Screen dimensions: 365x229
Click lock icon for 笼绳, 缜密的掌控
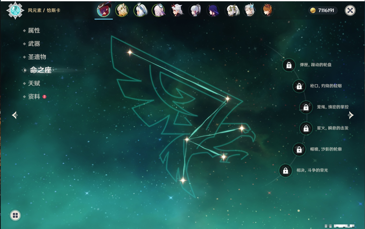pos(306,107)
